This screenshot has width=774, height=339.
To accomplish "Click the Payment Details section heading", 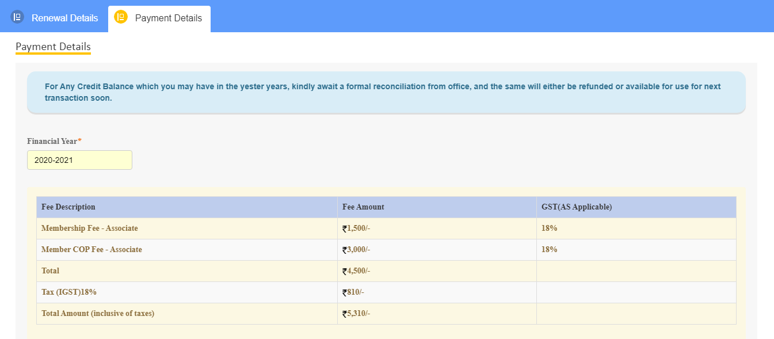I will tap(53, 46).
